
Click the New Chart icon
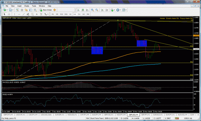5,10
